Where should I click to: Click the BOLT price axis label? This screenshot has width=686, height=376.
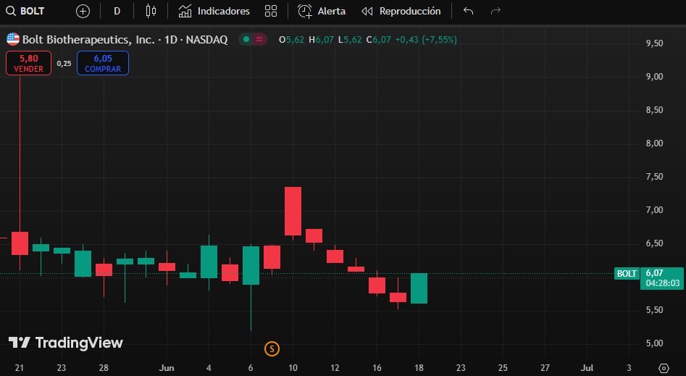pyautogui.click(x=627, y=274)
